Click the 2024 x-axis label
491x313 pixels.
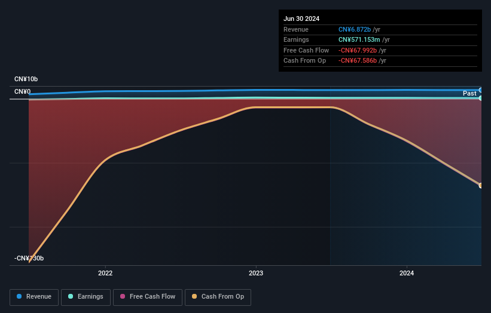(407, 273)
